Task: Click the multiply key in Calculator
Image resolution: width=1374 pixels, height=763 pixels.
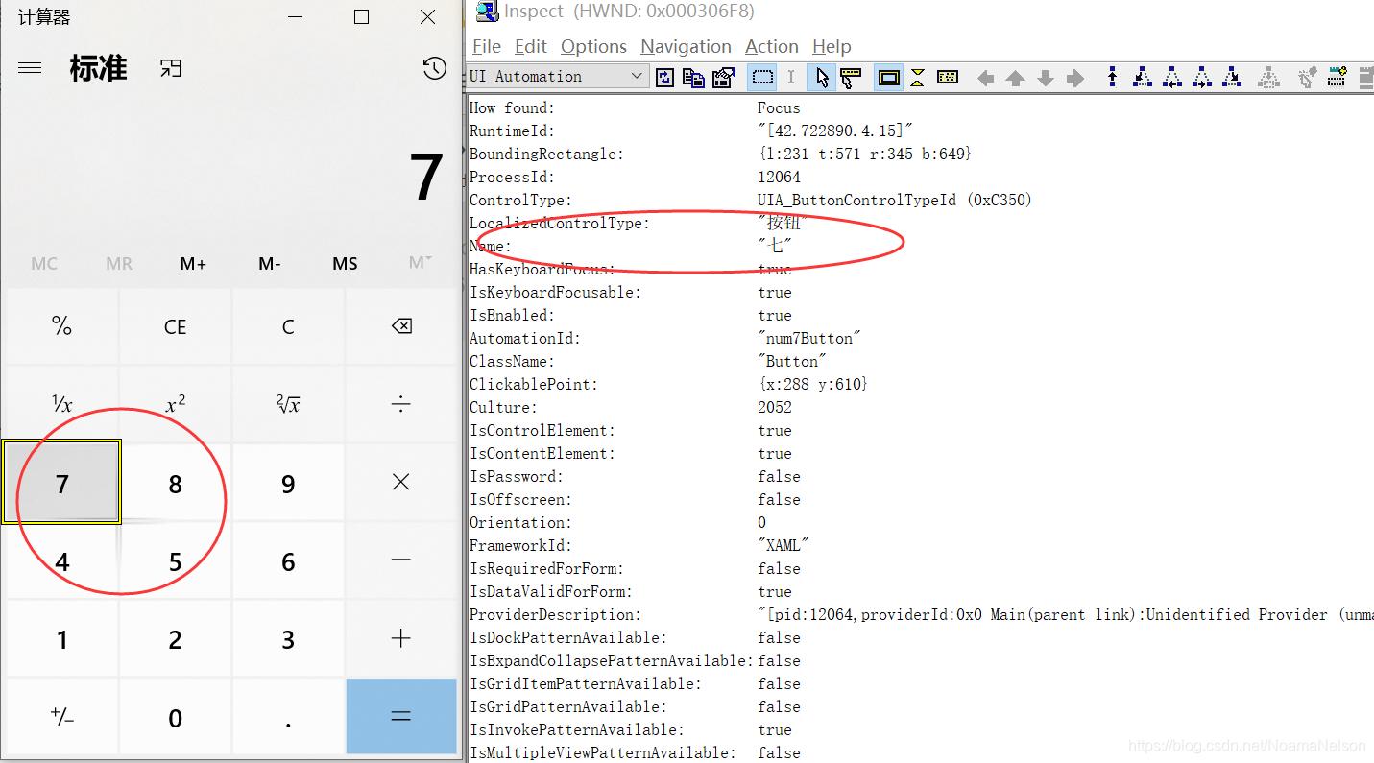Action: point(401,483)
